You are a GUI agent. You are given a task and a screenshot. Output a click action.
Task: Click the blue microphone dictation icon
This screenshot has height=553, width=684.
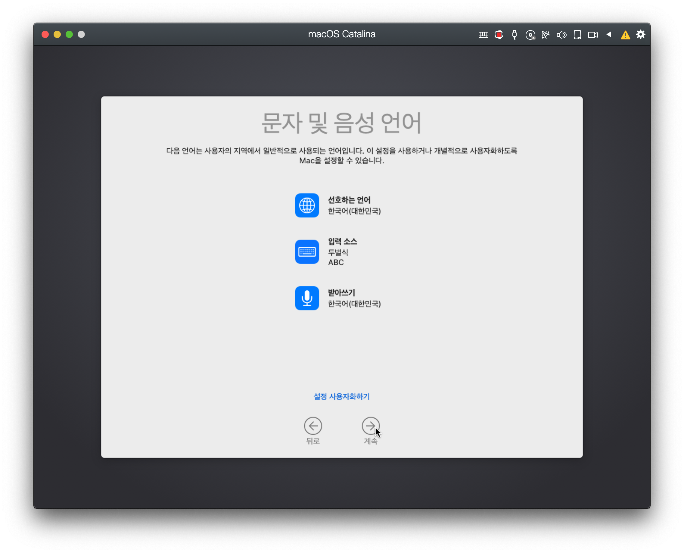(307, 298)
